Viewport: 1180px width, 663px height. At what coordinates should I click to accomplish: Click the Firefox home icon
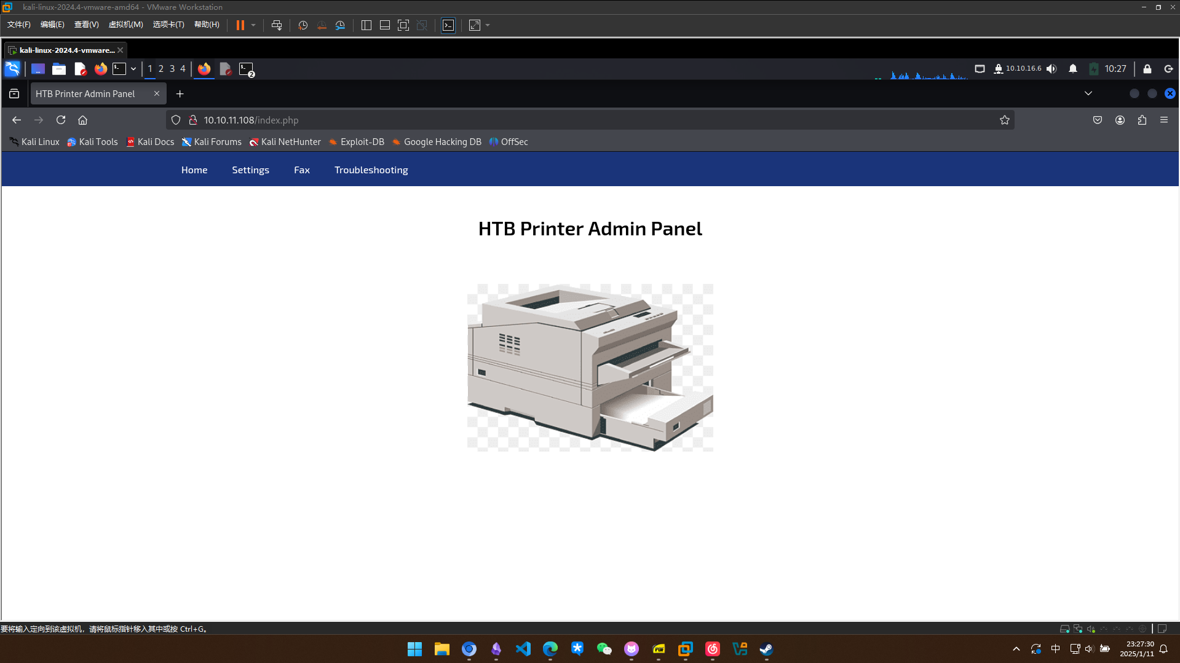pyautogui.click(x=82, y=120)
